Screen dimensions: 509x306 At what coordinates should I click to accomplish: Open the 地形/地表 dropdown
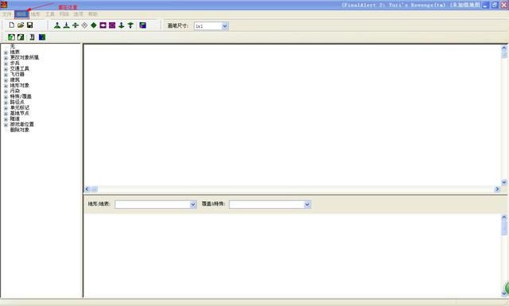[x=193, y=204]
